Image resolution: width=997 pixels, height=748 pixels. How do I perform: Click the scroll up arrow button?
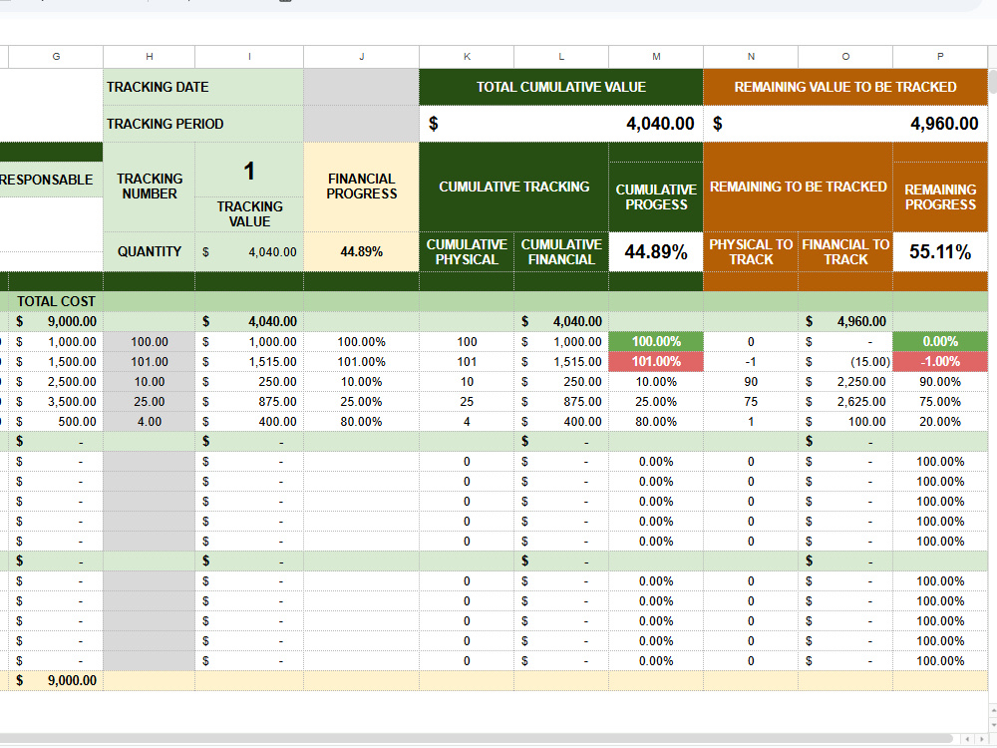coord(993,711)
